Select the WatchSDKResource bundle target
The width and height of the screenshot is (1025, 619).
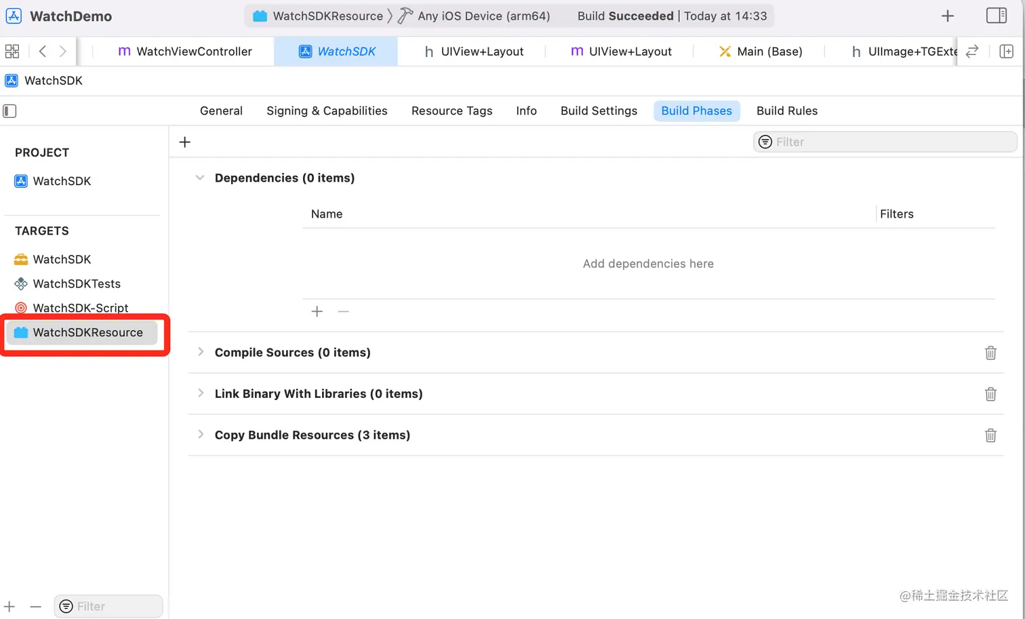click(82, 333)
